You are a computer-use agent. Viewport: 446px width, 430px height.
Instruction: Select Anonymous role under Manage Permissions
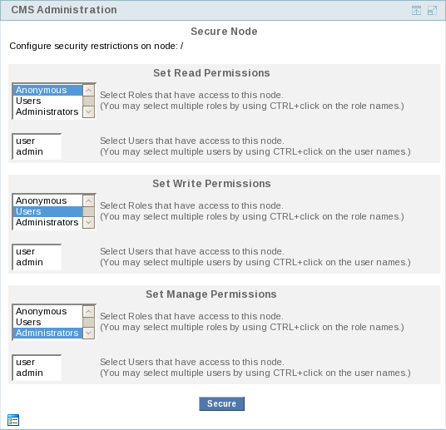pyautogui.click(x=47, y=311)
